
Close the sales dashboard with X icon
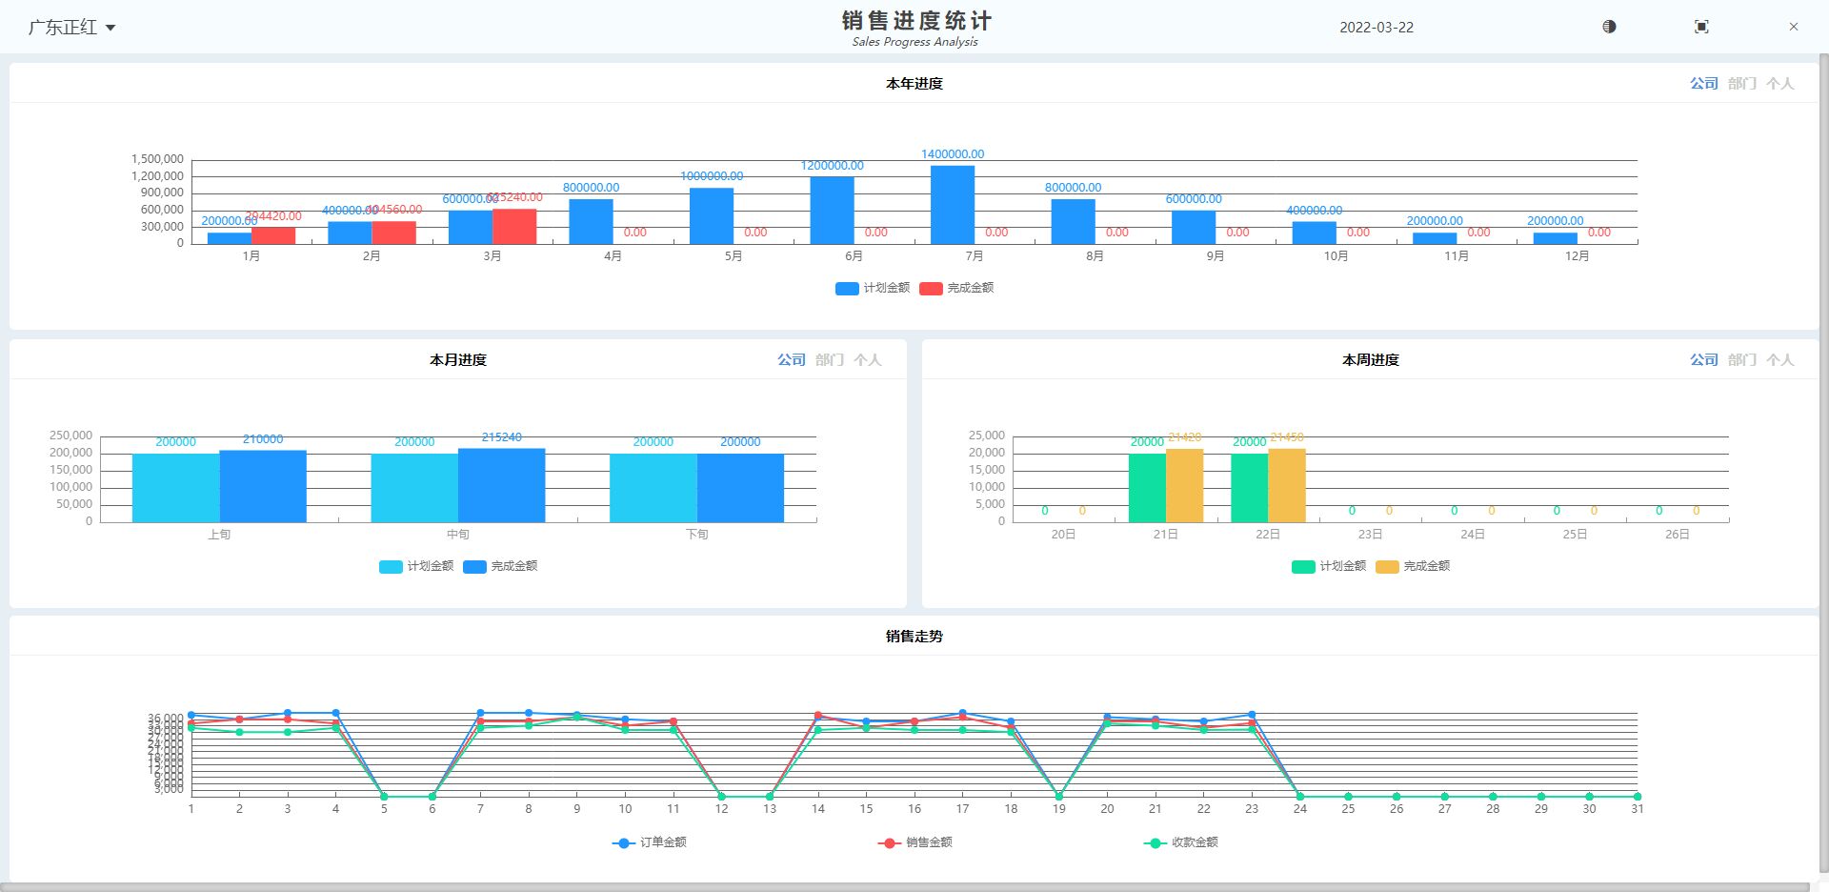(x=1793, y=27)
